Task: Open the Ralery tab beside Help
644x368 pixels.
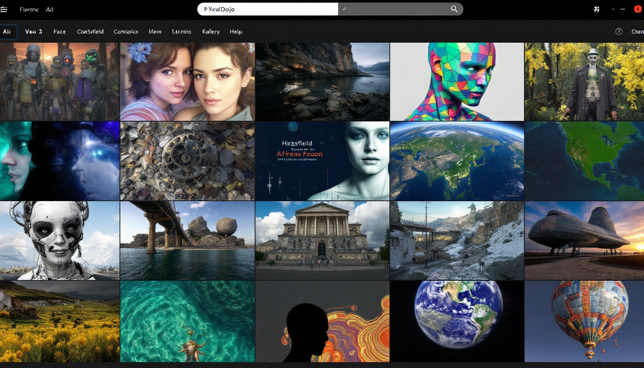Action: [211, 32]
